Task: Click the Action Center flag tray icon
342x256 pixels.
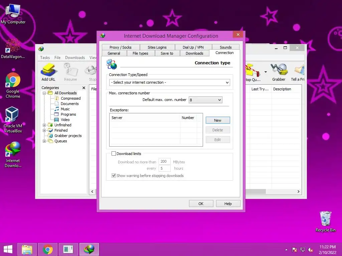Action: (x=295, y=250)
